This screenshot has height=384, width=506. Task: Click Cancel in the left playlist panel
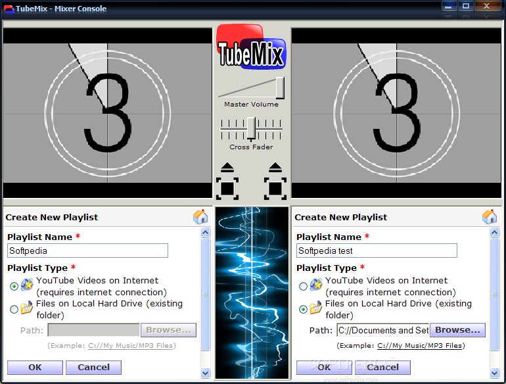coord(93,367)
